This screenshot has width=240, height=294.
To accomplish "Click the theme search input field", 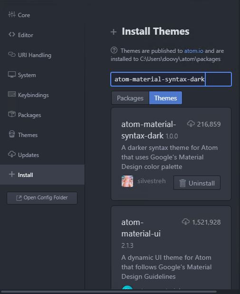I will pyautogui.click(x=171, y=79).
